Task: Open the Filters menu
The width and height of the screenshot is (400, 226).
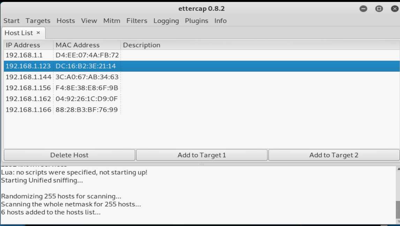Action: [x=137, y=21]
